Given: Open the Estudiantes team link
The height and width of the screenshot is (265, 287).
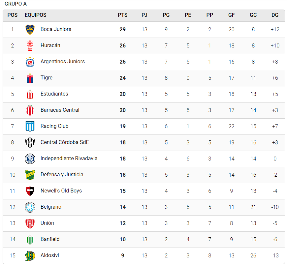Looking at the screenshot, I should click(x=54, y=94).
